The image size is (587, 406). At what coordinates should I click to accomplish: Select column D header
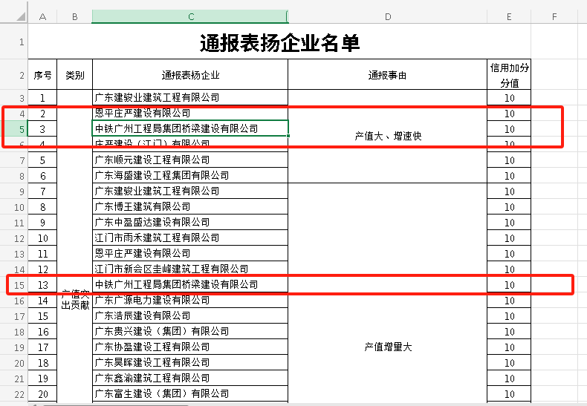tap(387, 16)
